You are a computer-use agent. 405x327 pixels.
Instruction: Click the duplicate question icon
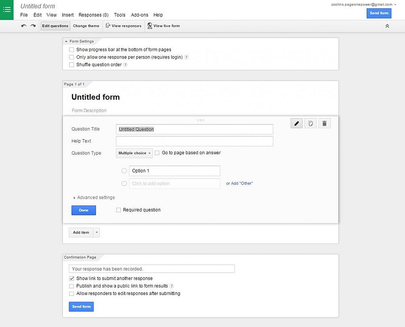click(310, 123)
